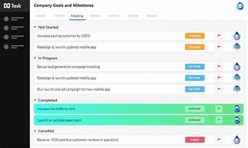Collapse the In Progress section
The width and height of the screenshot is (248, 148).
[x=35, y=58]
